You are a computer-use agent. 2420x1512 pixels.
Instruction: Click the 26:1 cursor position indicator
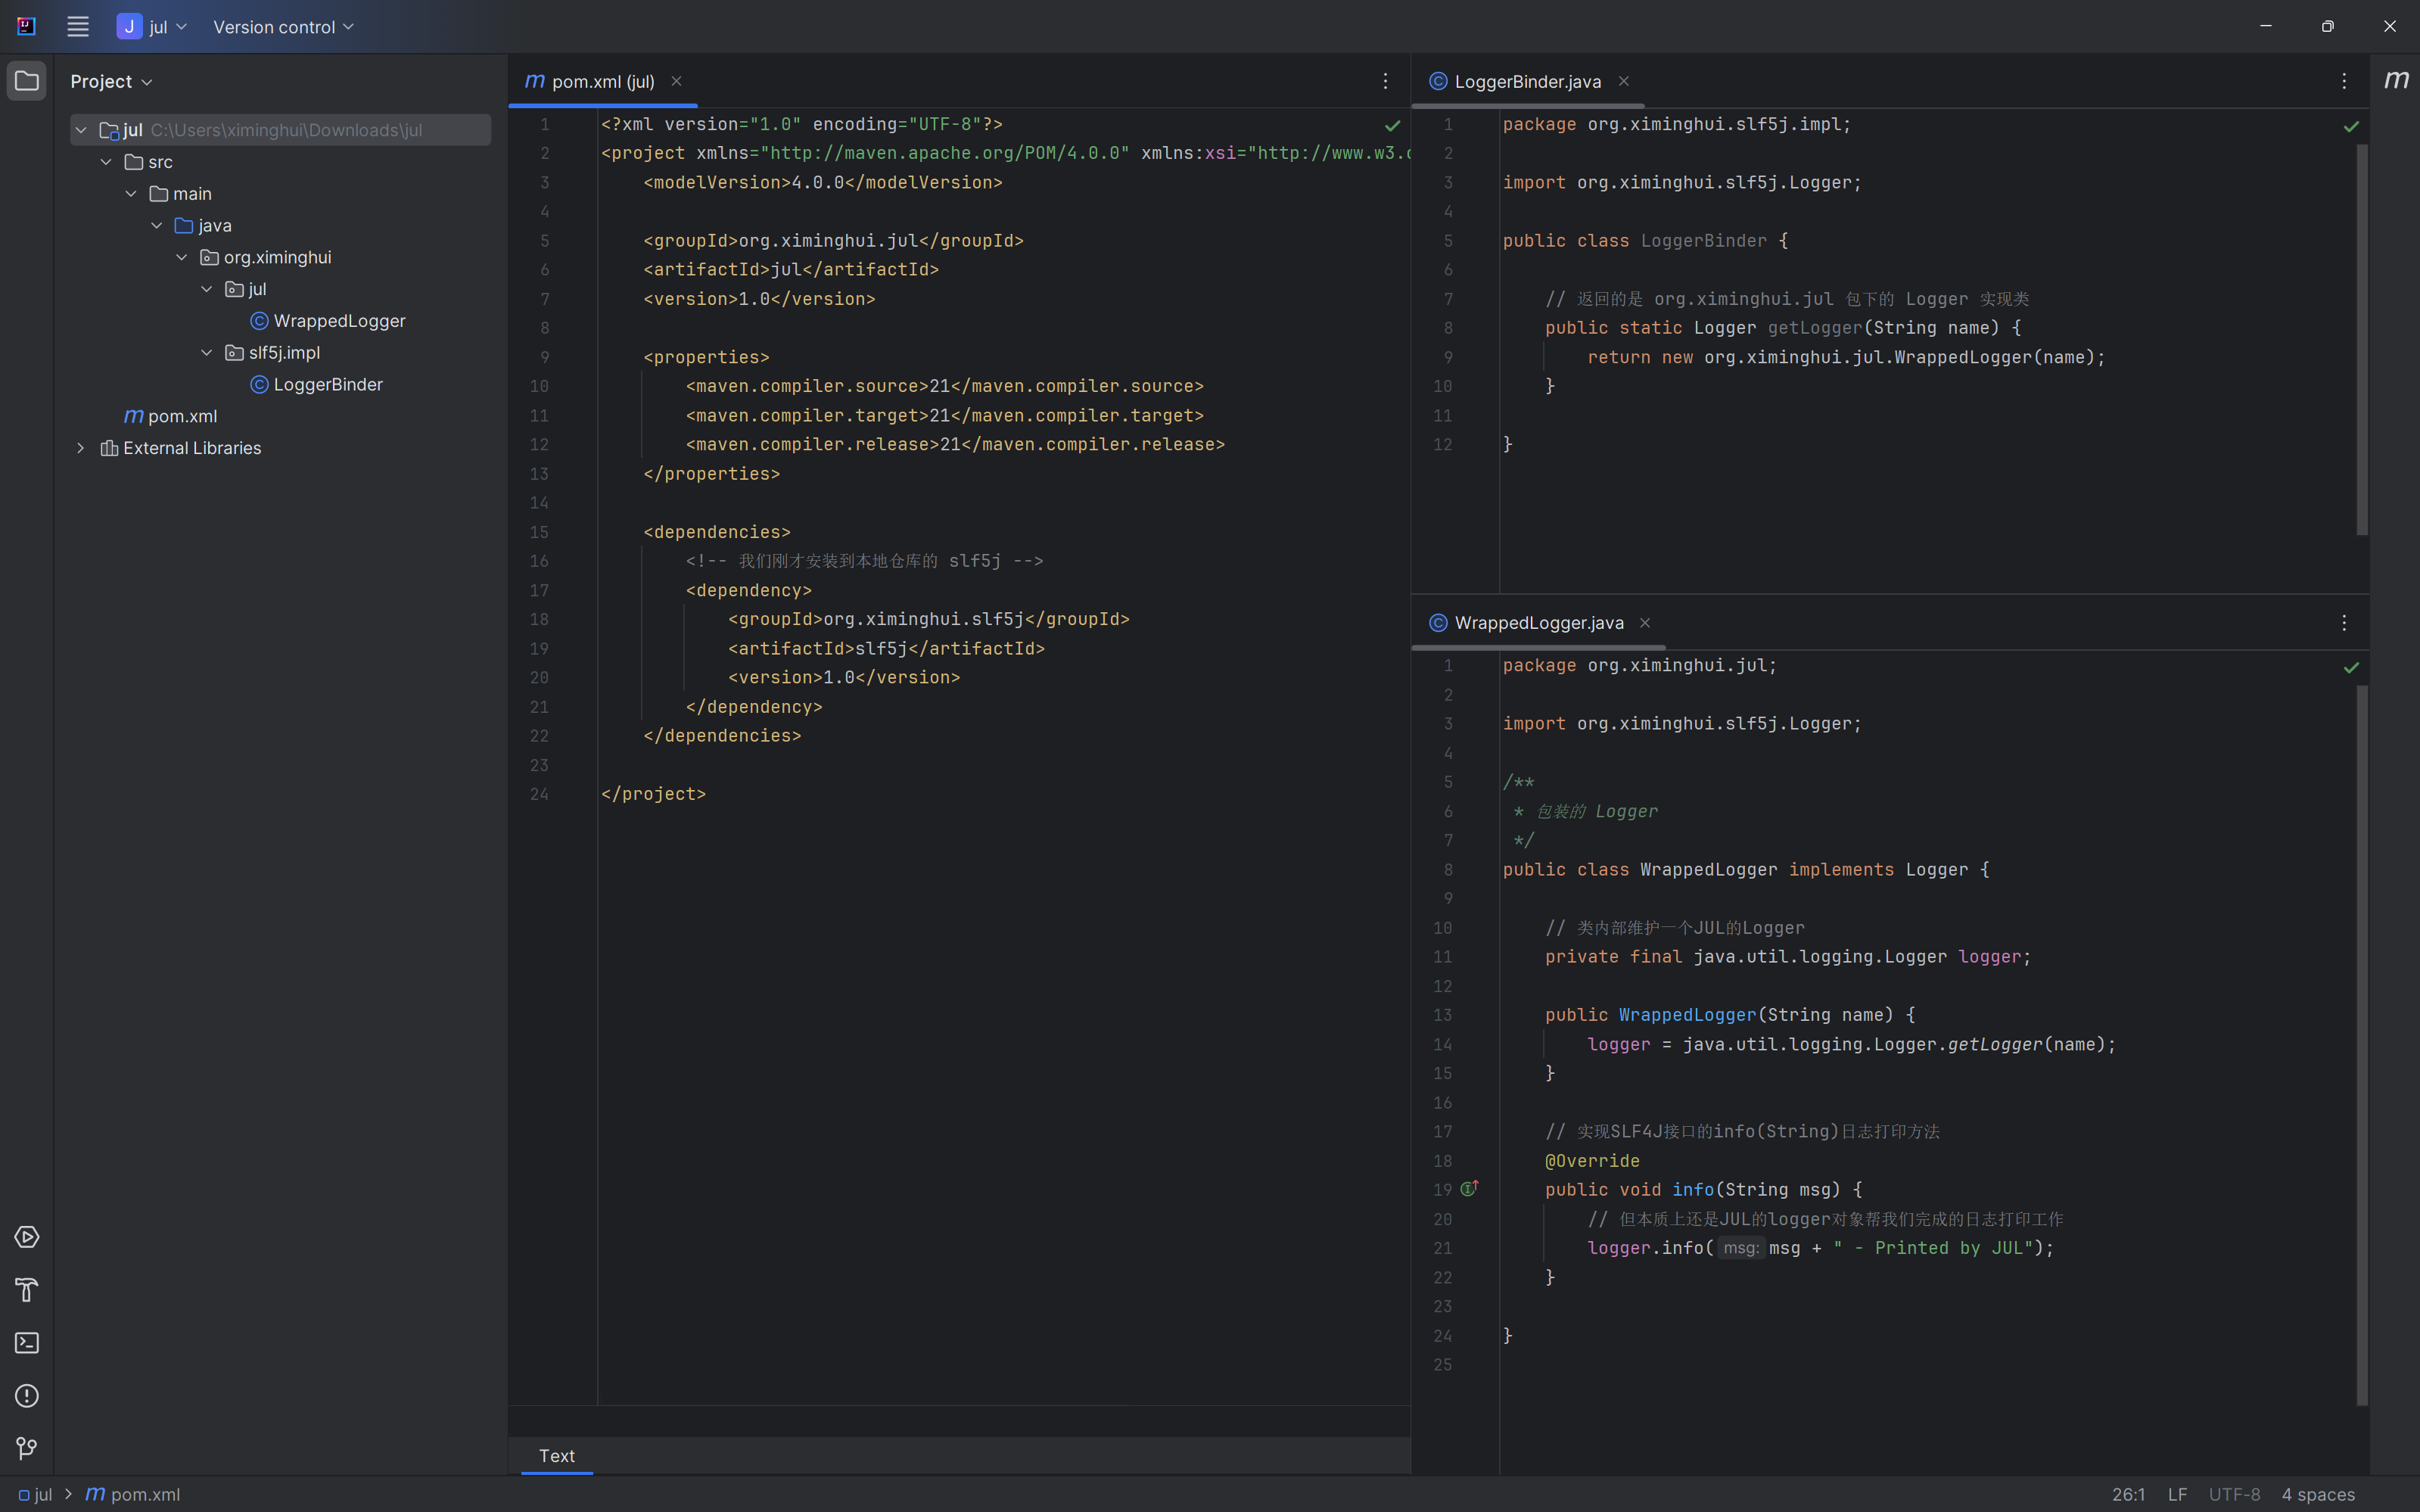pos(2128,1494)
